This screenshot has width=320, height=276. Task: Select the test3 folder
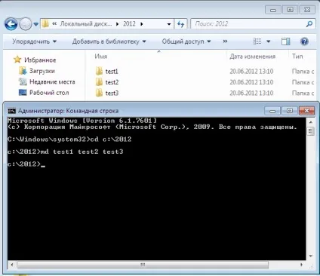coord(112,93)
